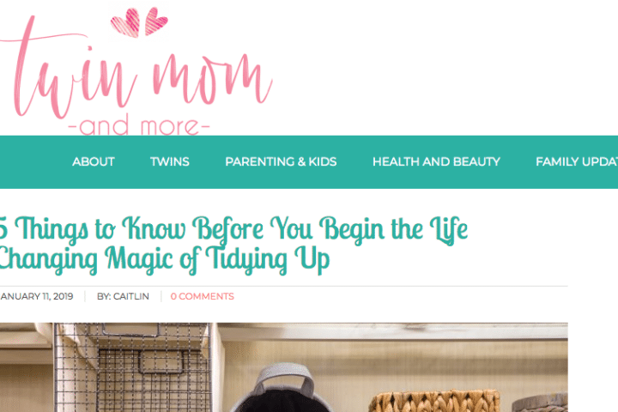This screenshot has height=412, width=618.
Task: Go to Parenting & Kids section
Action: tap(281, 161)
